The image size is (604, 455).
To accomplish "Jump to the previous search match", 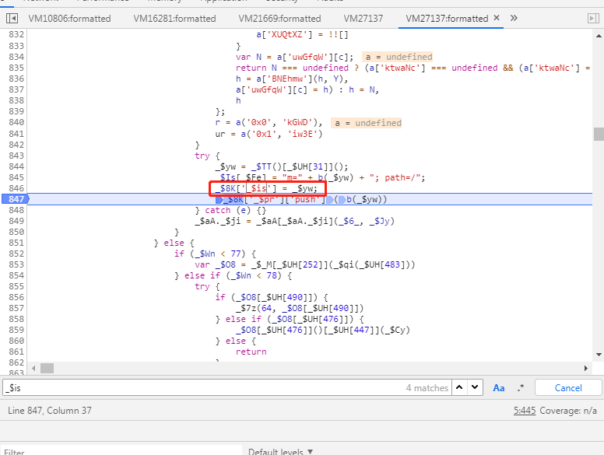I will click(459, 387).
